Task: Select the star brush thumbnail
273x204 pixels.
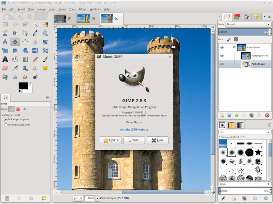Action: (x=258, y=152)
